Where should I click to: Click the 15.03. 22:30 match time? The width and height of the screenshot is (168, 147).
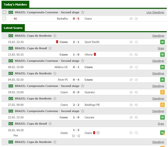pos(16,42)
